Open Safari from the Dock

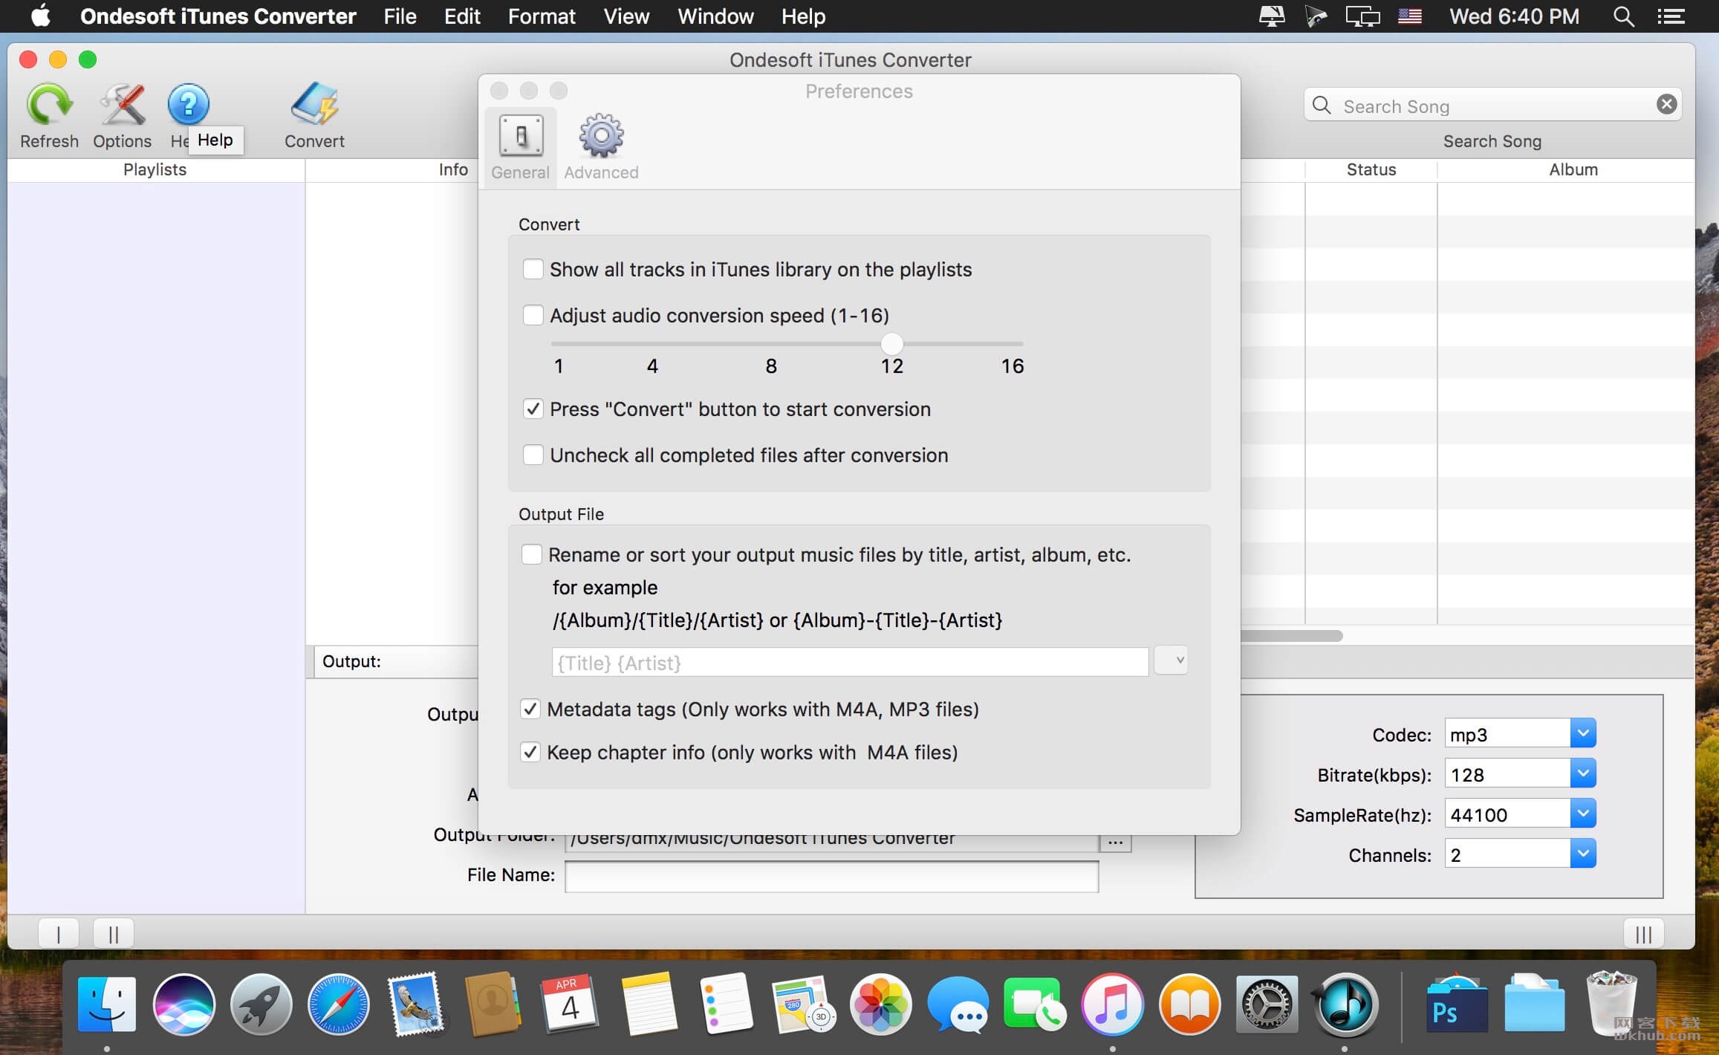point(339,1004)
